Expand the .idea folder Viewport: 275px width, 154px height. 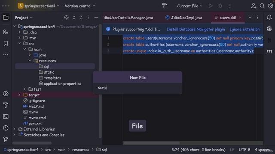point(19,32)
